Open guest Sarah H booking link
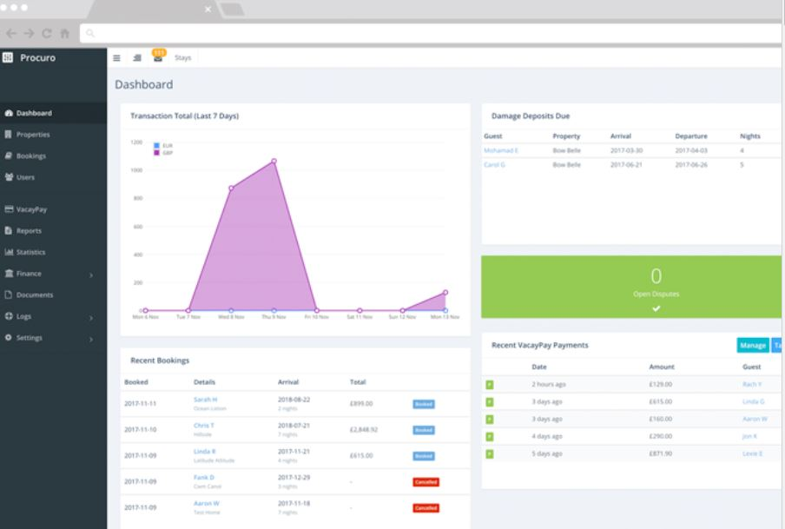785x529 pixels. coord(205,400)
